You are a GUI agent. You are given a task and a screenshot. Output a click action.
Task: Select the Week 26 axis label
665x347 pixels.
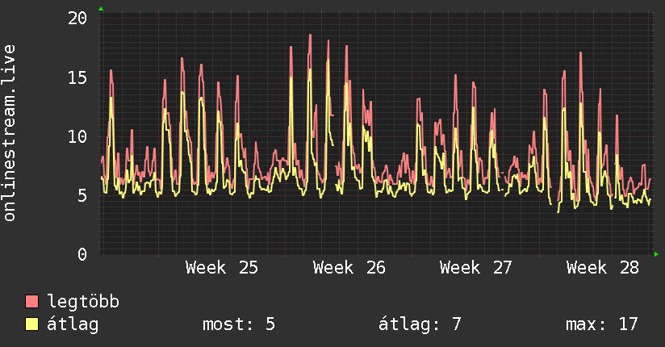coord(349,268)
